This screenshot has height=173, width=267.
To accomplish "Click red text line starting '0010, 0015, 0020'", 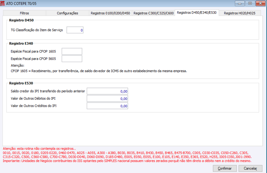I will [126, 153].
